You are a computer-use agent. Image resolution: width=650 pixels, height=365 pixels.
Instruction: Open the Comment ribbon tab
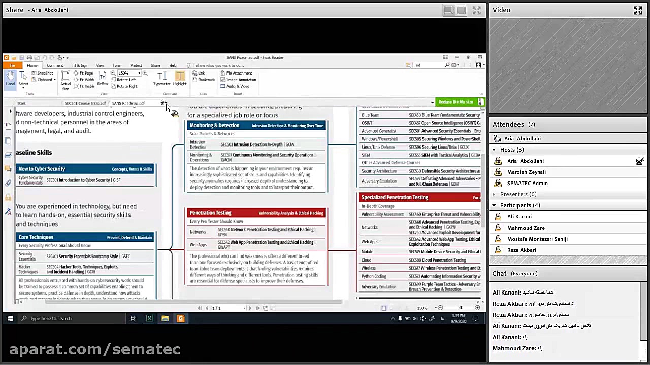pyautogui.click(x=55, y=65)
